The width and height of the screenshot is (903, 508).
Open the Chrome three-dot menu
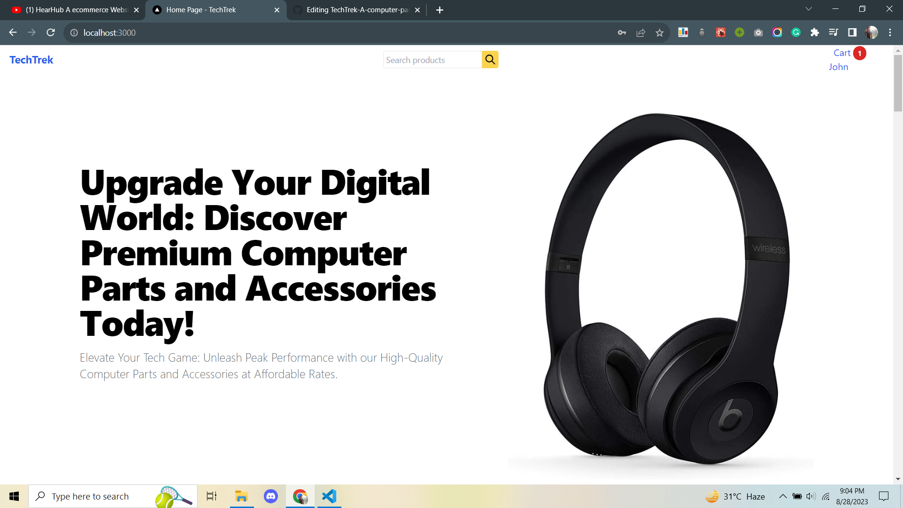tap(890, 32)
